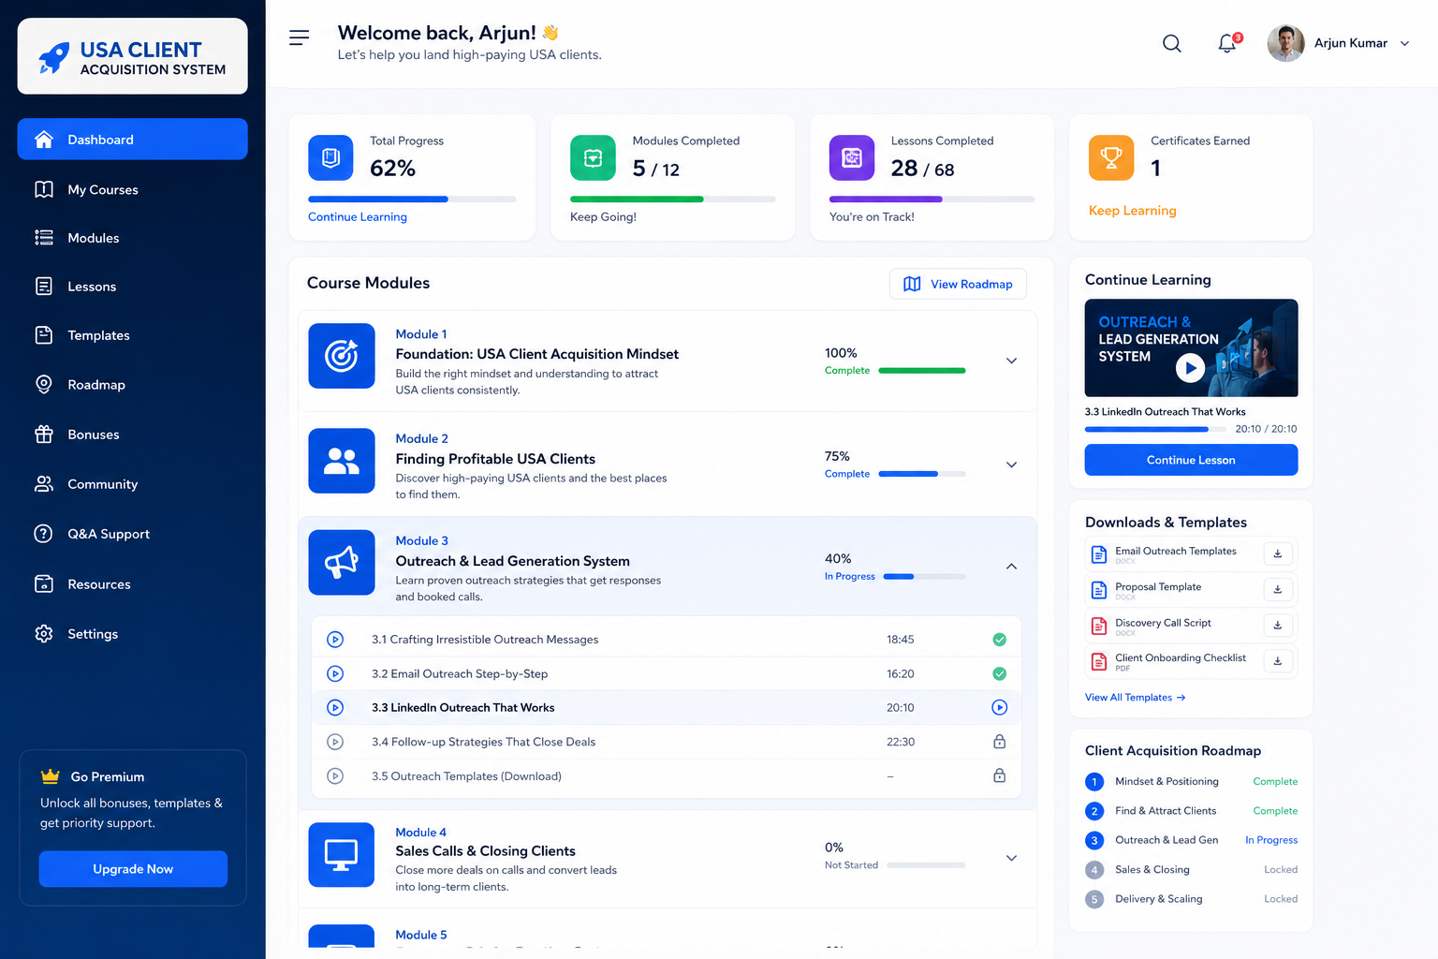Click the Community people icon

pos(44,483)
